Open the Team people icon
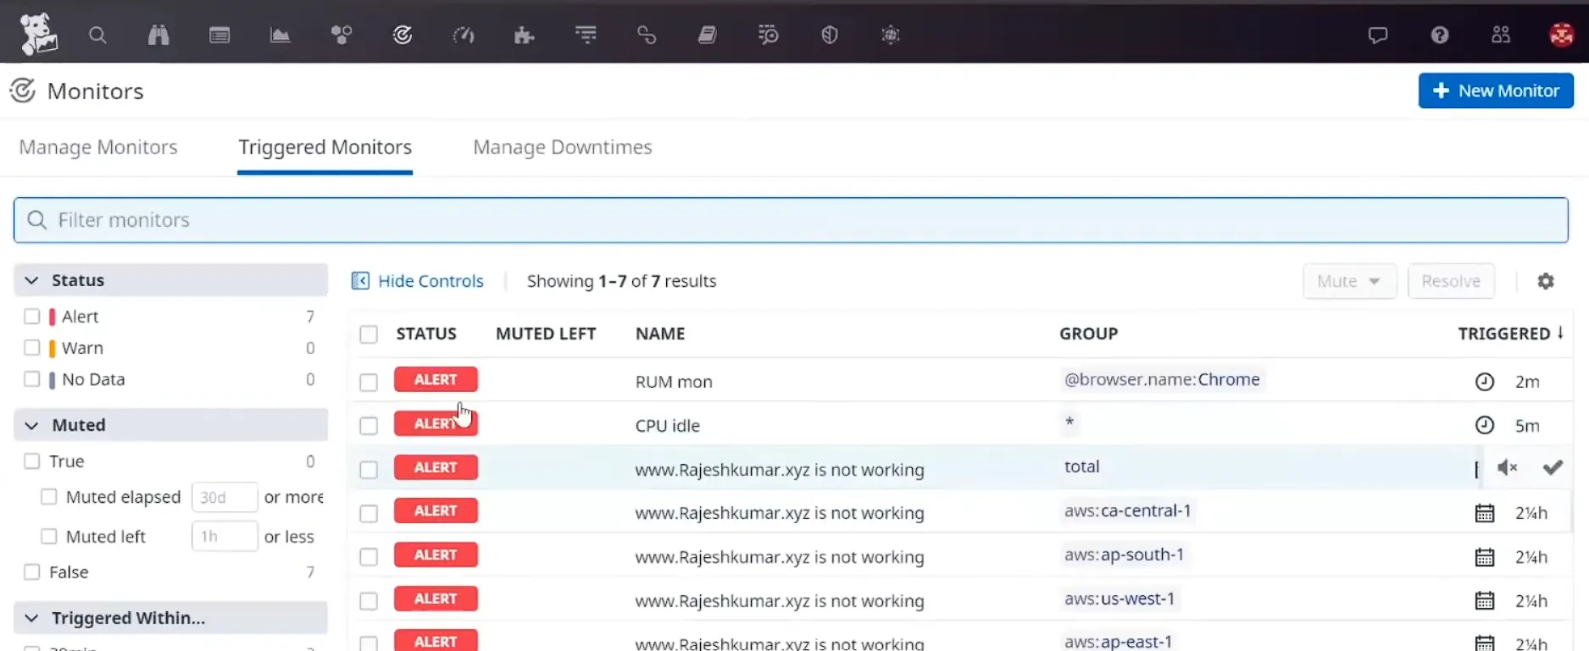Viewport: 1589px width, 651px height. 1501,35
